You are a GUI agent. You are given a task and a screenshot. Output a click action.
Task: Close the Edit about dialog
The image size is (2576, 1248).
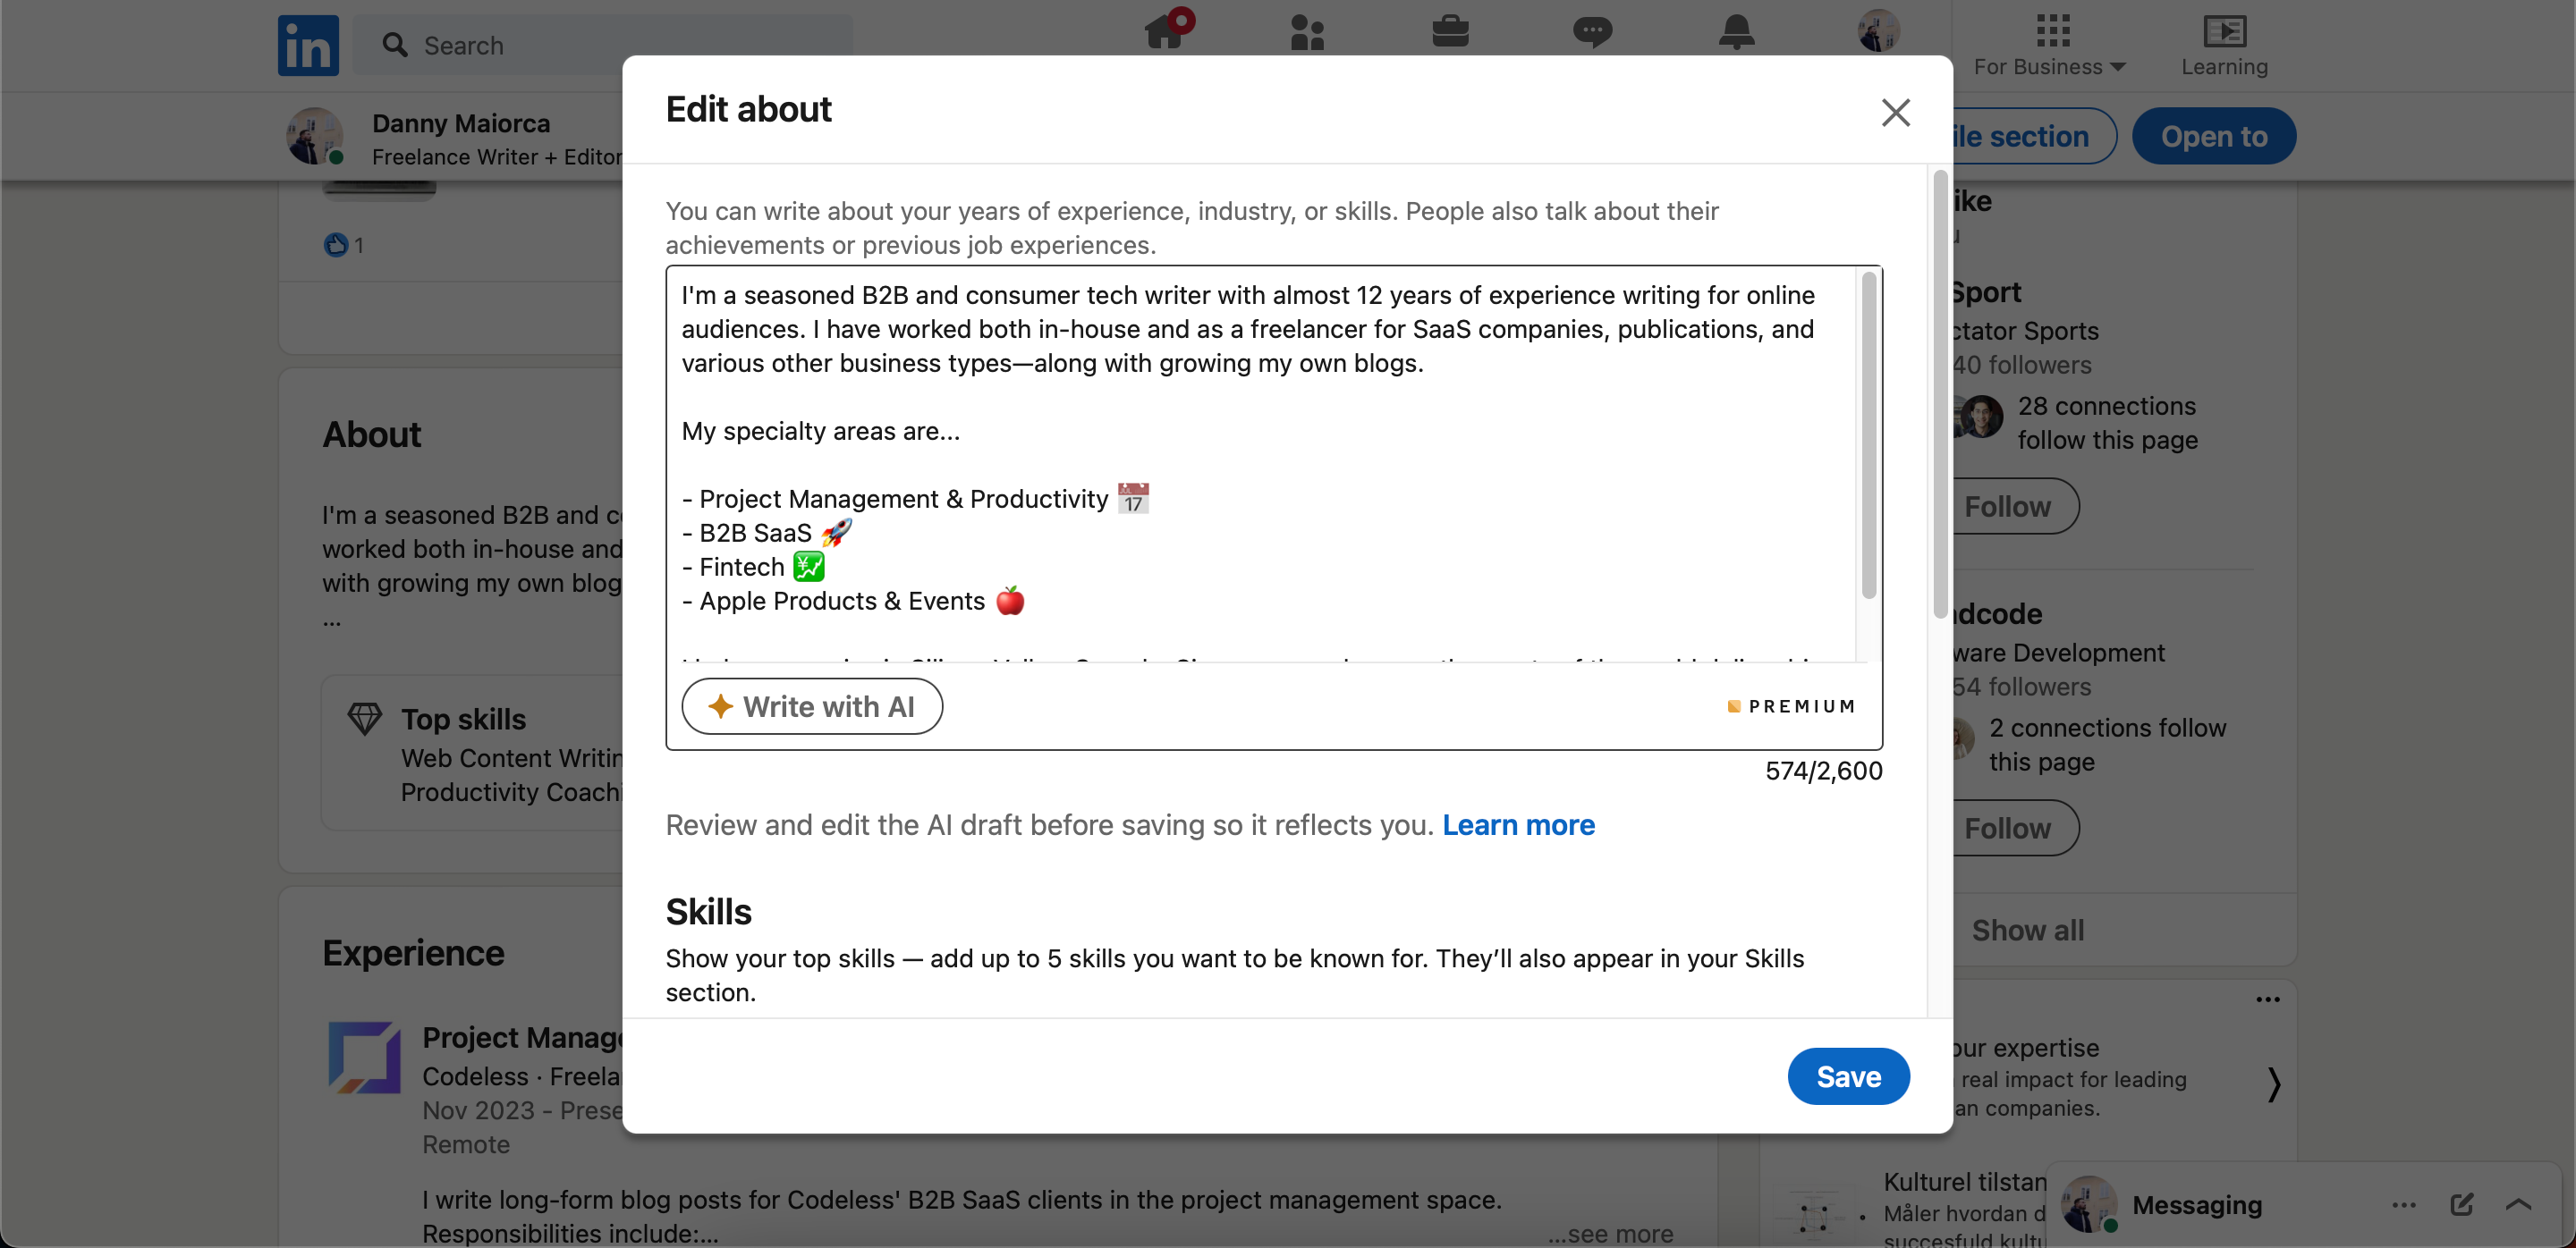coord(1895,112)
